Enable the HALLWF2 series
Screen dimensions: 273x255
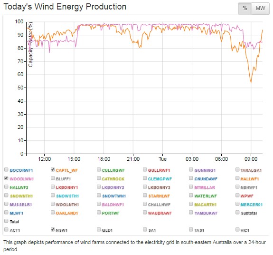(6, 187)
